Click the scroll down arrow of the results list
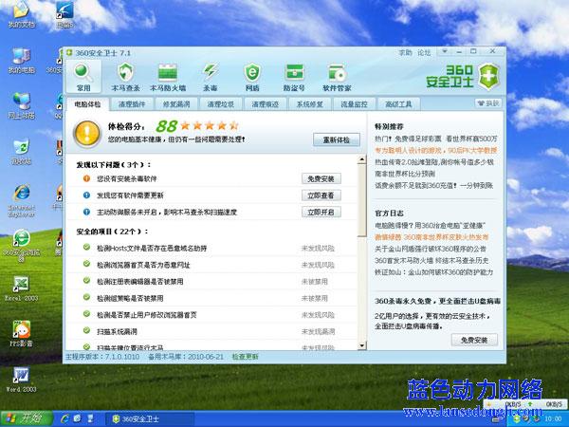Screen dimensions: 569x427 (362, 345)
